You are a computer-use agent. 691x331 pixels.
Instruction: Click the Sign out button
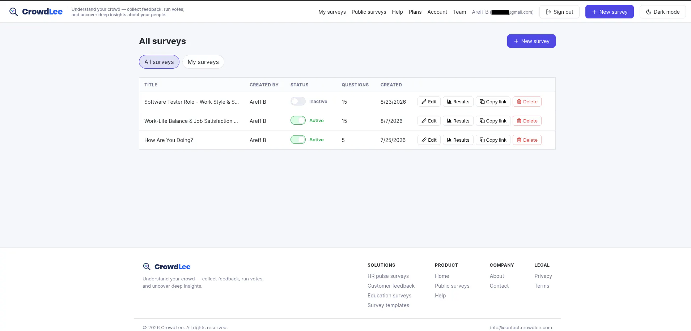click(x=559, y=12)
